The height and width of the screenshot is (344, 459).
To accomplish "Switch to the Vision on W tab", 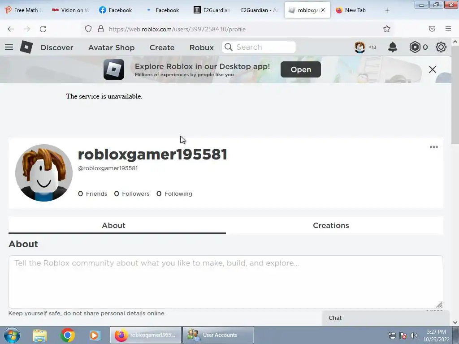I will (70, 10).
